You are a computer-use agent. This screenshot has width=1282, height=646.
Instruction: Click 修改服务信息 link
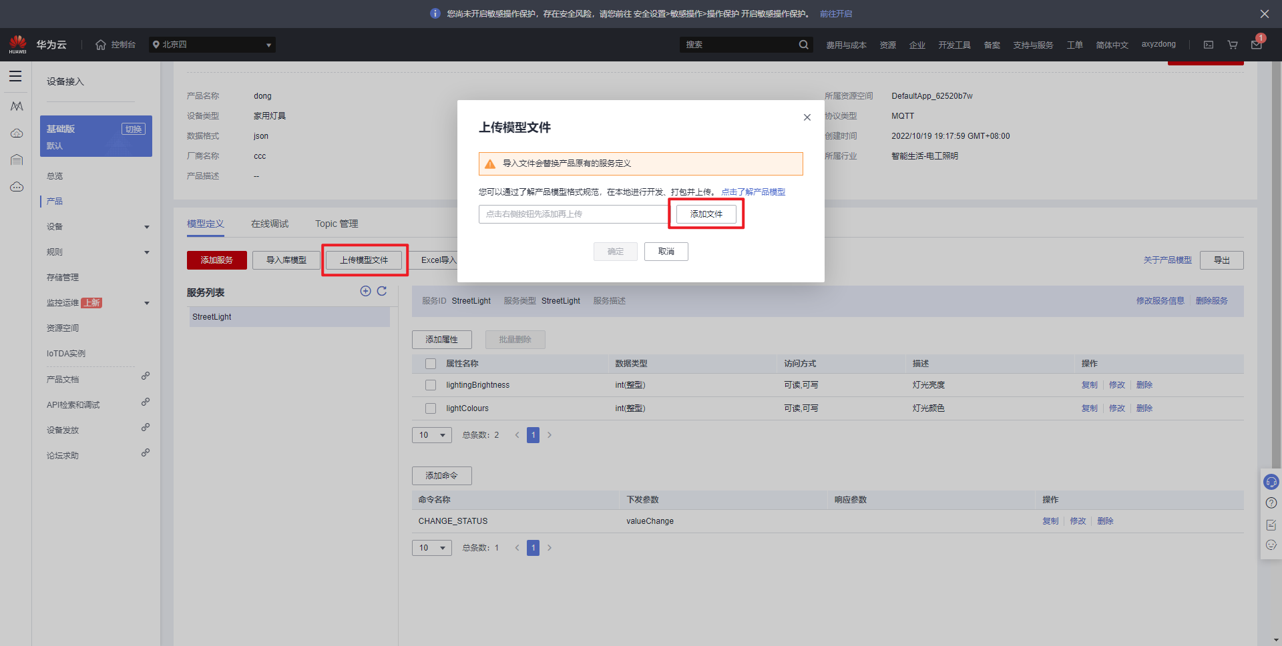tap(1160, 301)
